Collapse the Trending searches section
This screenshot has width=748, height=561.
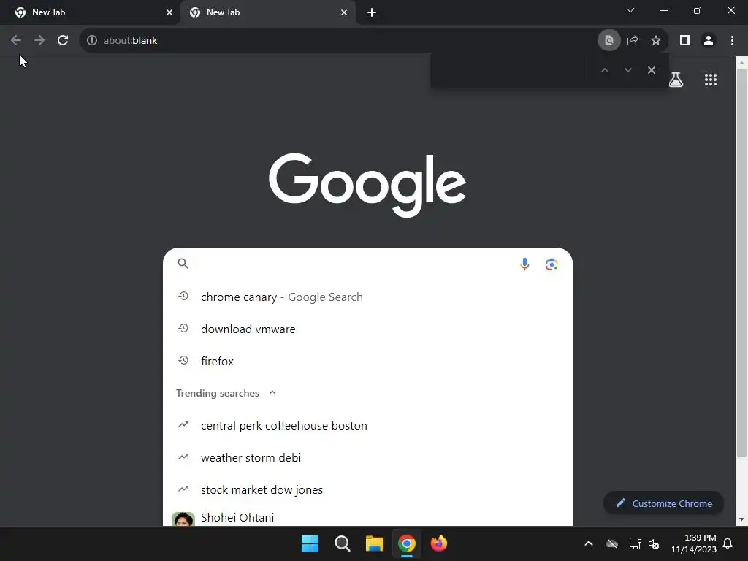click(272, 392)
